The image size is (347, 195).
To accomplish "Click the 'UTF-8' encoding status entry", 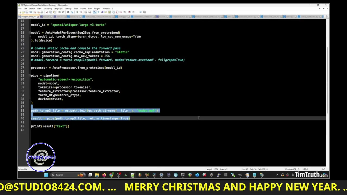I will pos(305,169).
